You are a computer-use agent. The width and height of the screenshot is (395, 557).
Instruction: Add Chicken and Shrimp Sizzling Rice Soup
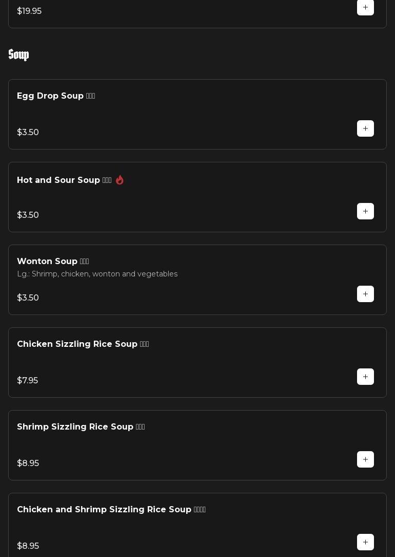coord(365,542)
